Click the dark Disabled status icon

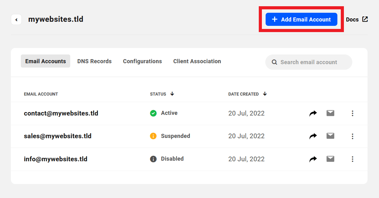point(153,159)
